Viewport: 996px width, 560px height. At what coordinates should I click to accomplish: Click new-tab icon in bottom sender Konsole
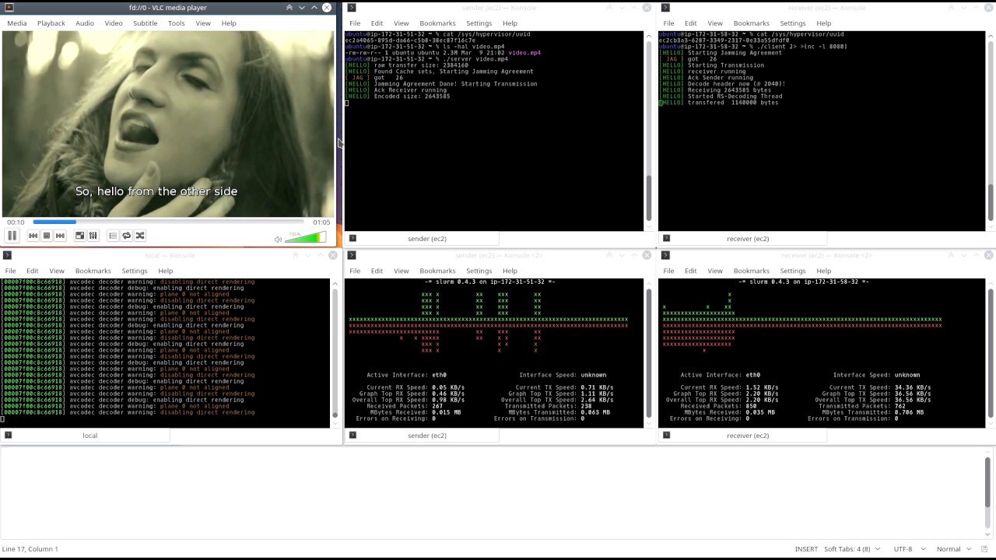click(352, 436)
